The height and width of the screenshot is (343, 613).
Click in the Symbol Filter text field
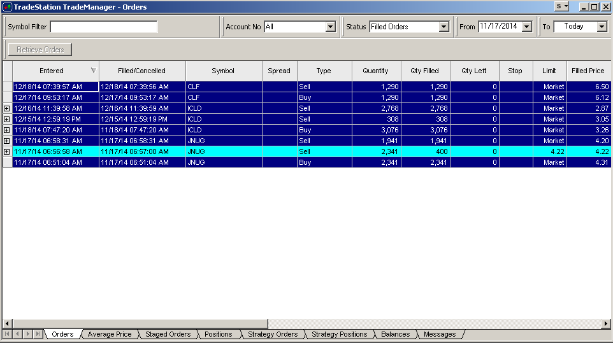[104, 27]
